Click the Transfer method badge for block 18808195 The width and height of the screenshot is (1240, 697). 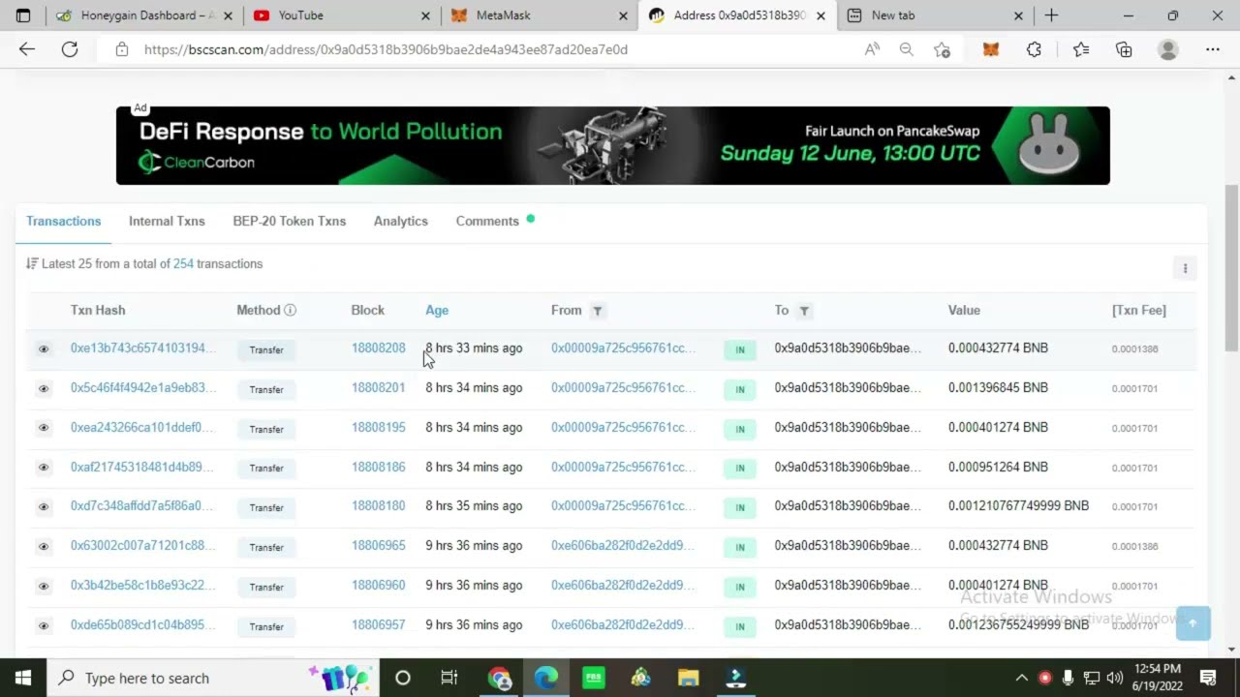(266, 429)
